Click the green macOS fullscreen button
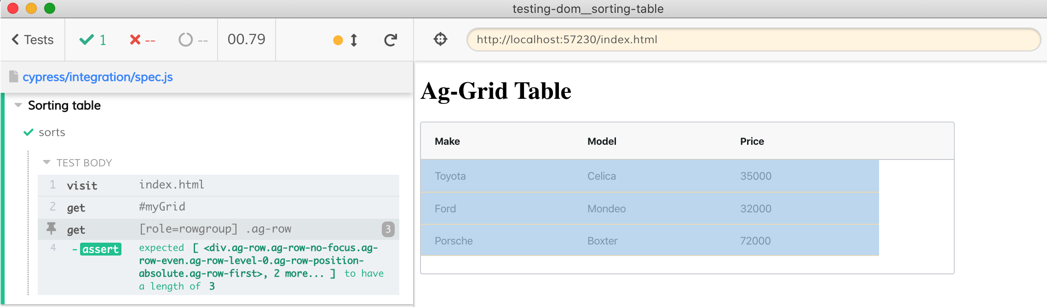Screen dimensions: 1047x307 [x=50, y=8]
